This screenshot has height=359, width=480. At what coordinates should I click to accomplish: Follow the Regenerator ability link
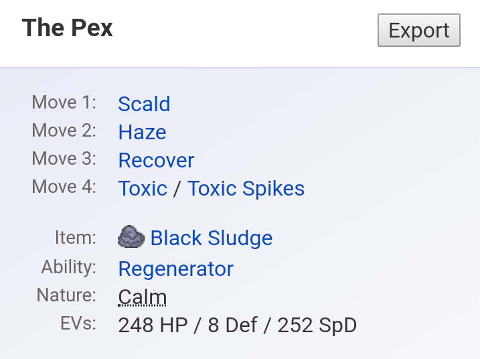[175, 269]
